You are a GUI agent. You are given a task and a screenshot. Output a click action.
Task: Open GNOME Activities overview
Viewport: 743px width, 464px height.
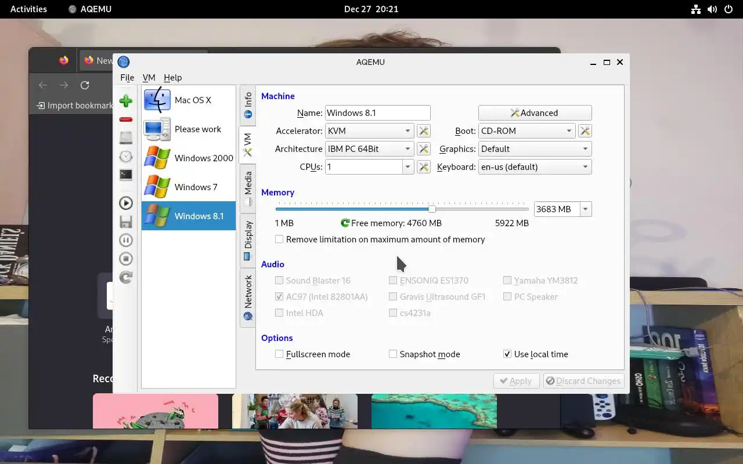click(28, 9)
